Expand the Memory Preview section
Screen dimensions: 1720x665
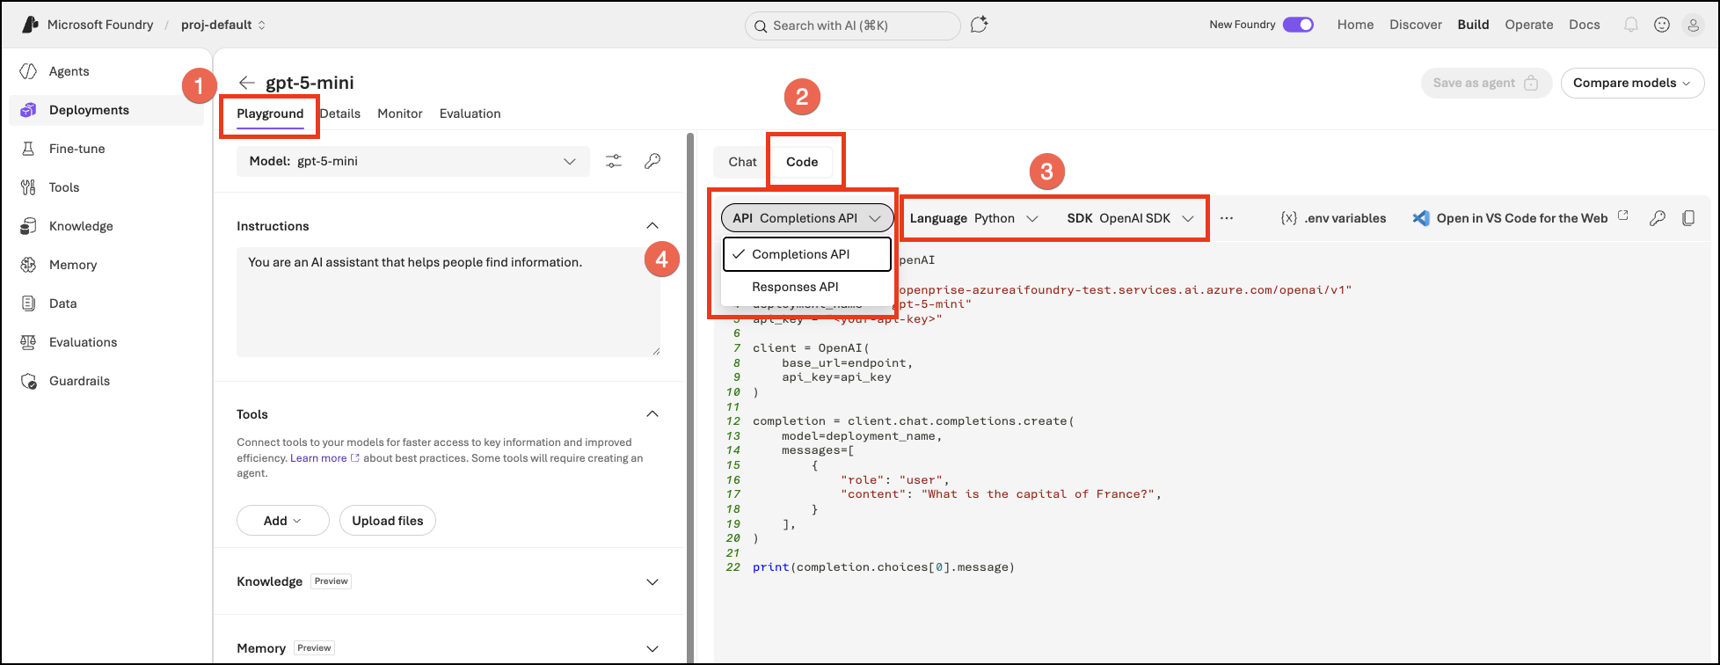[652, 648]
